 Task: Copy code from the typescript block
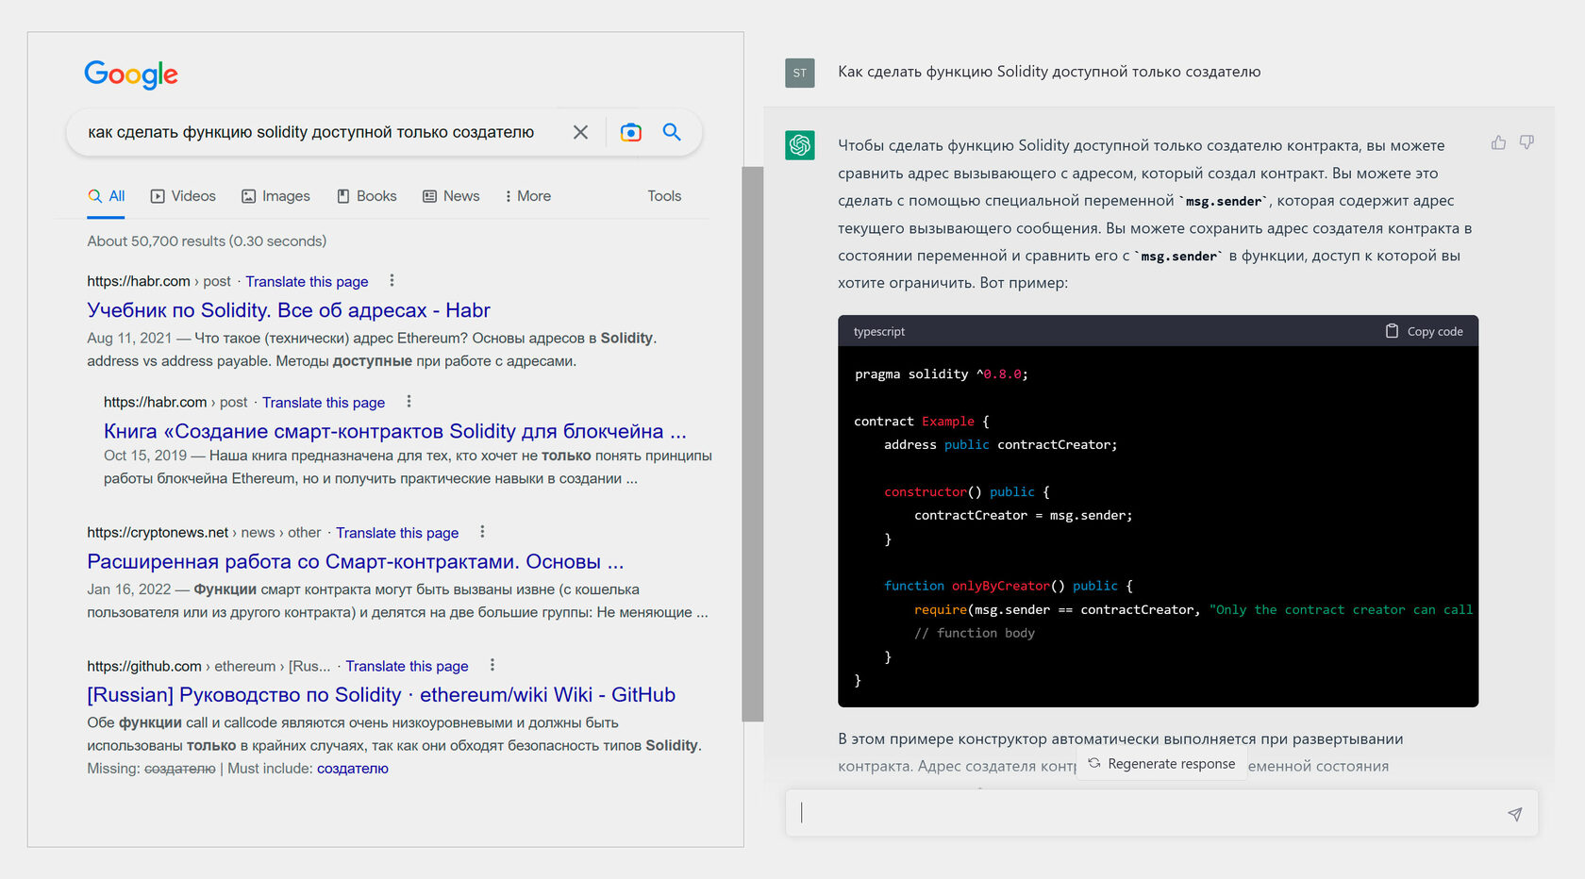point(1424,331)
